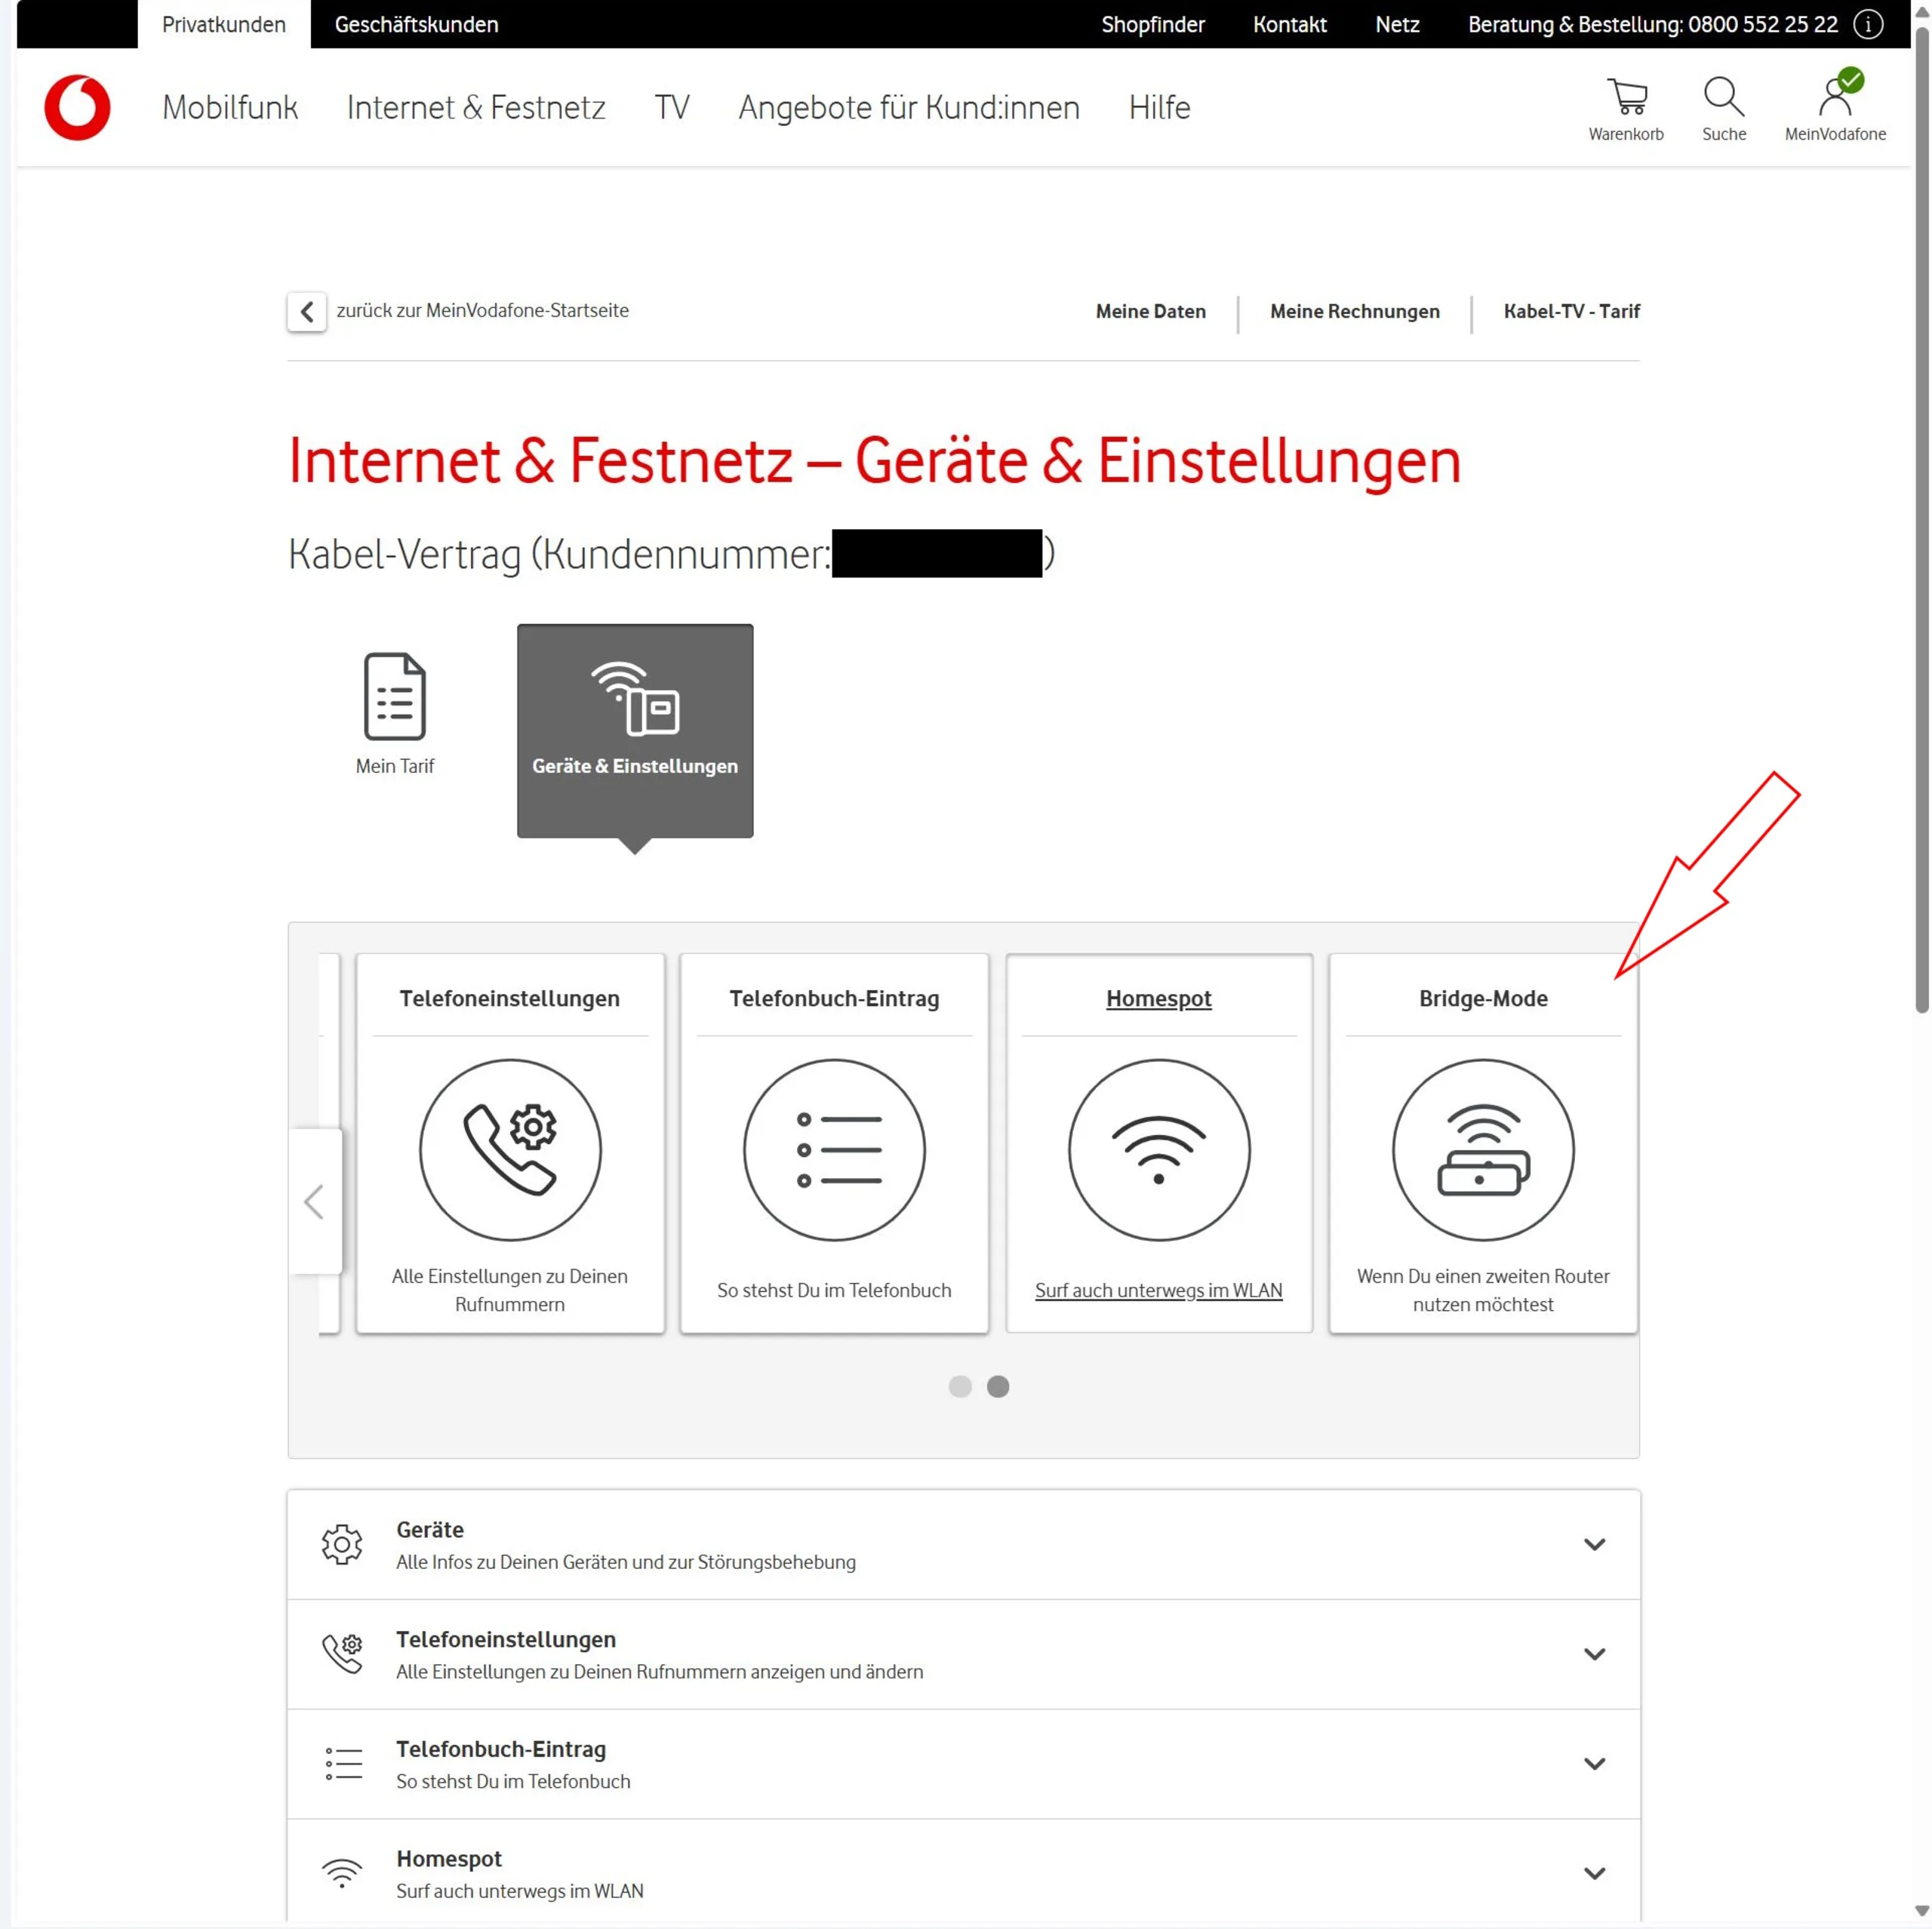Image resolution: width=1932 pixels, height=1929 pixels.
Task: Expand the Telefonbuch-Eintrag accordion chevron
Action: pyautogui.click(x=1594, y=1764)
